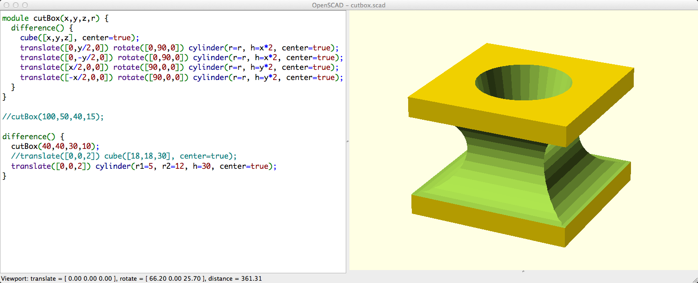
Task: Click the 'cutBox(40,40,30,10);' call line
Action: (x=55, y=146)
